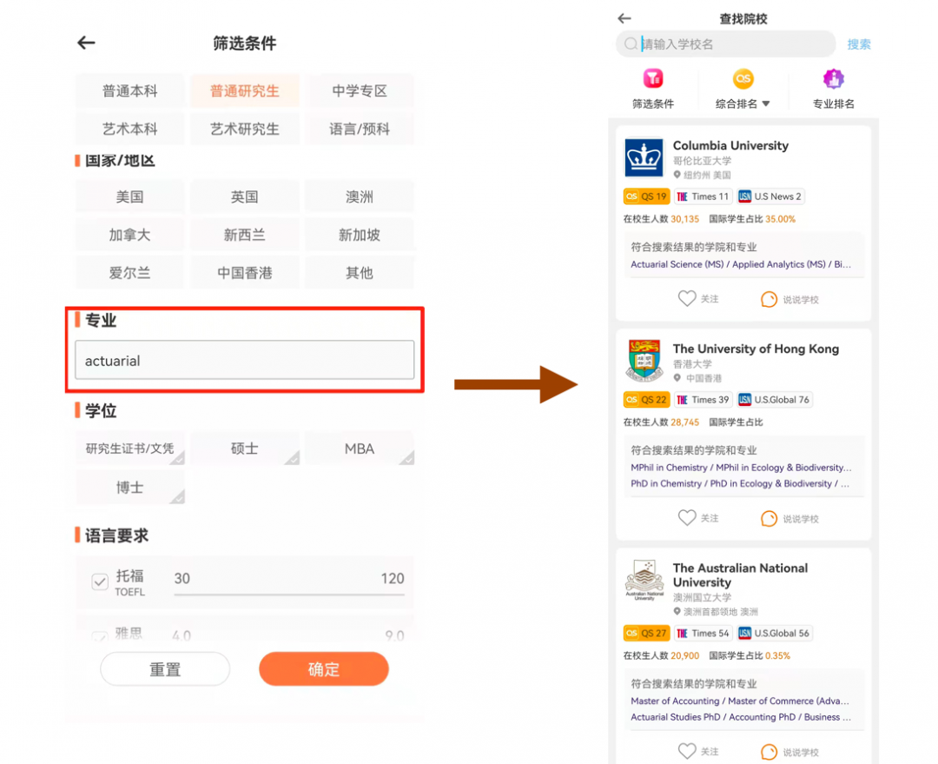Click Columbia's 纽约州 美国 location pin

click(677, 175)
